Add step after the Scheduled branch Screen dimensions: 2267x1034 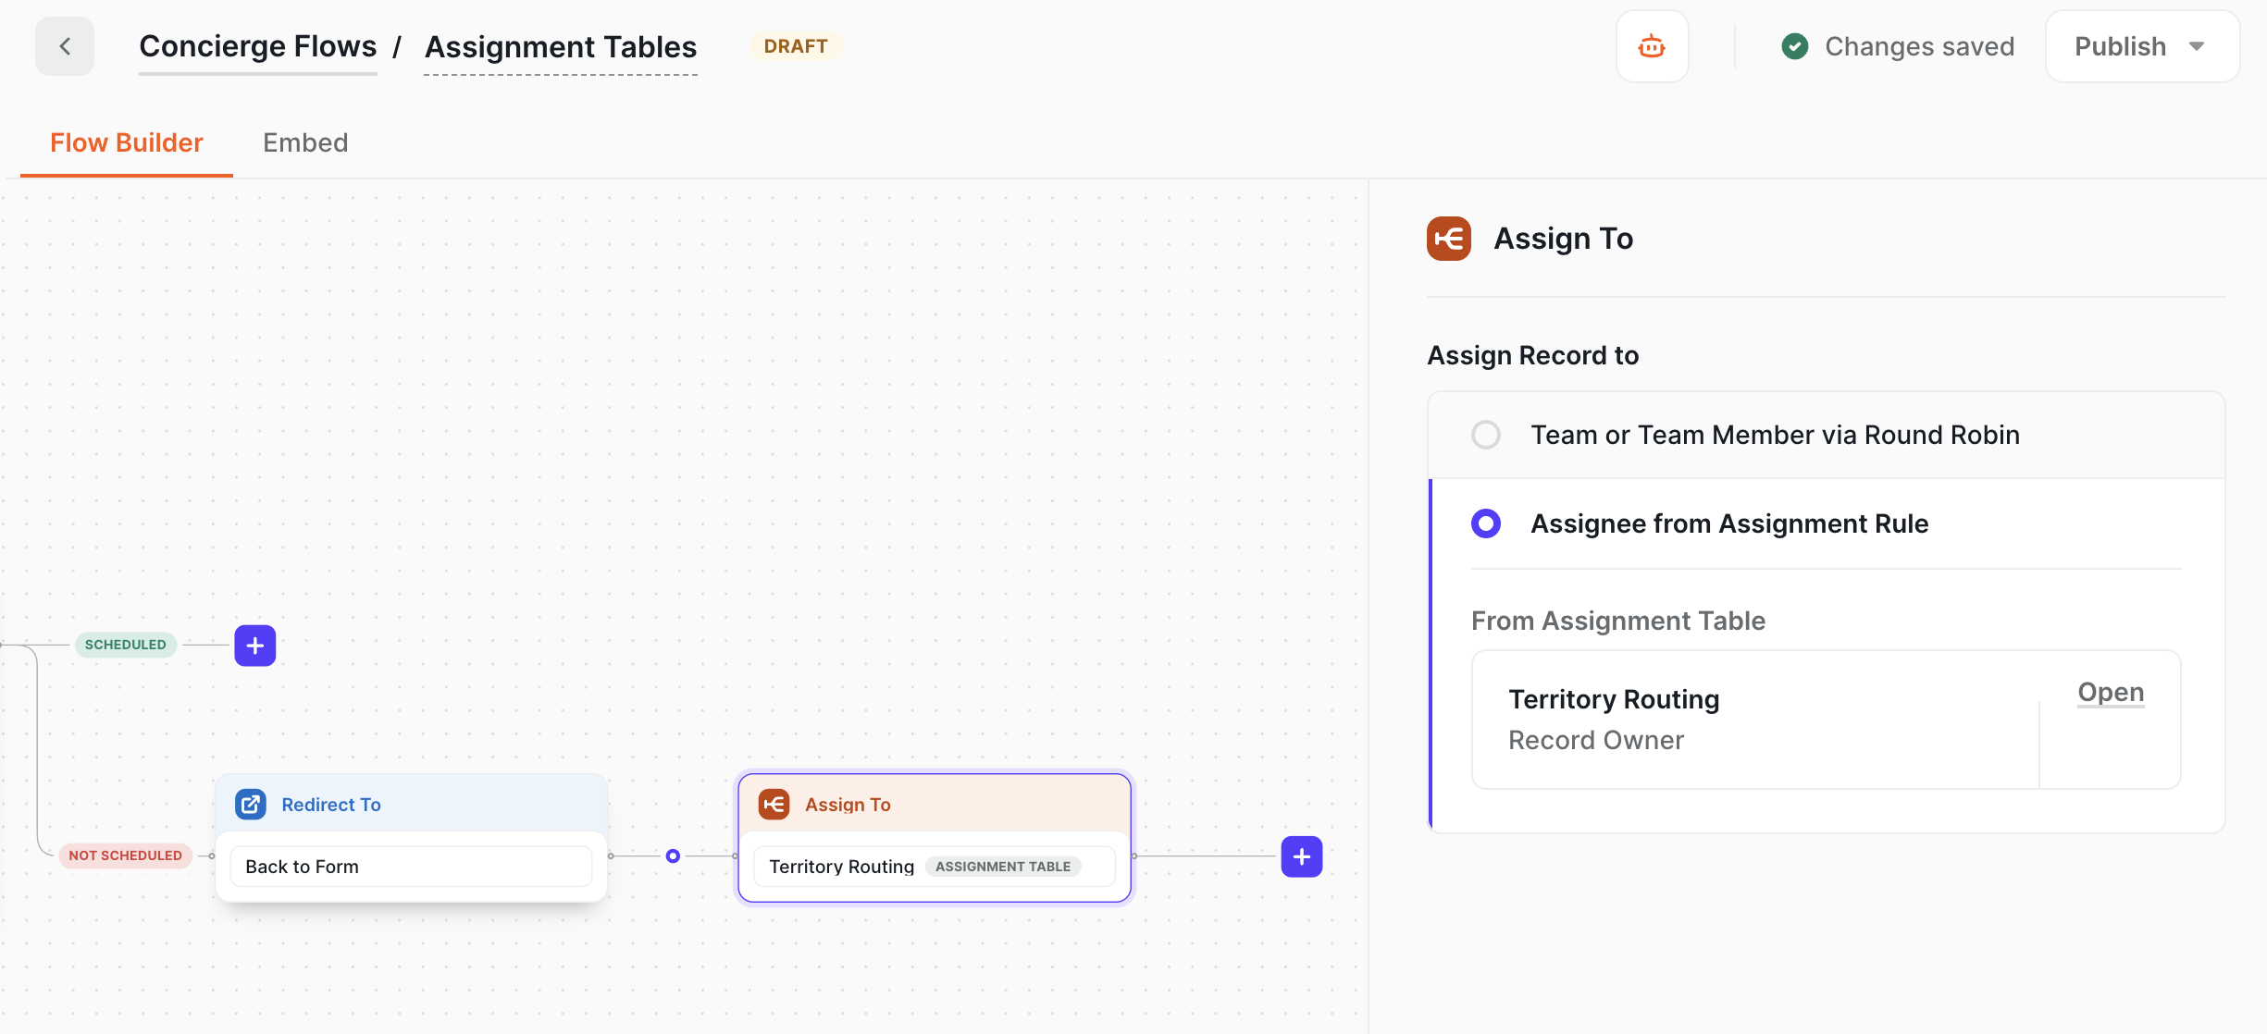[255, 646]
